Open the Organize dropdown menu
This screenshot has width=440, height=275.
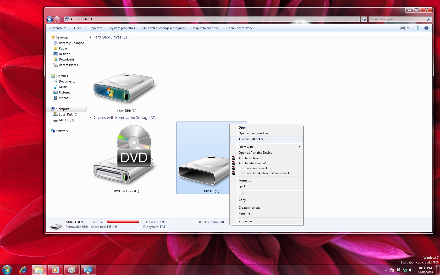58,28
